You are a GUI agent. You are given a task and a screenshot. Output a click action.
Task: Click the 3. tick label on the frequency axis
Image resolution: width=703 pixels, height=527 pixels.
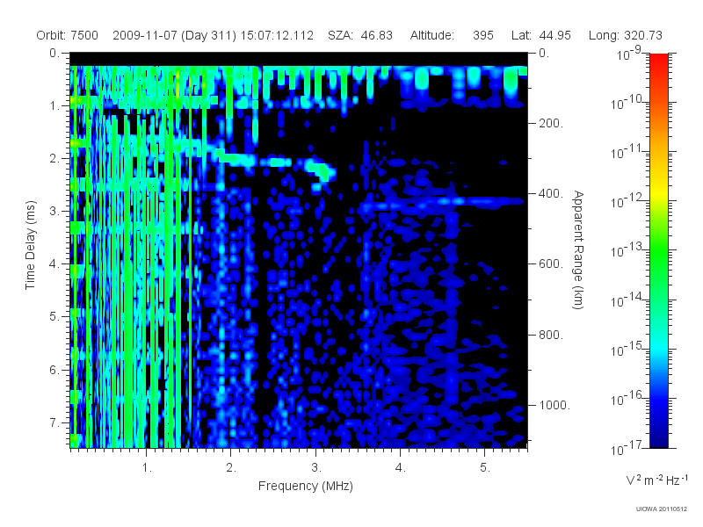(x=316, y=468)
